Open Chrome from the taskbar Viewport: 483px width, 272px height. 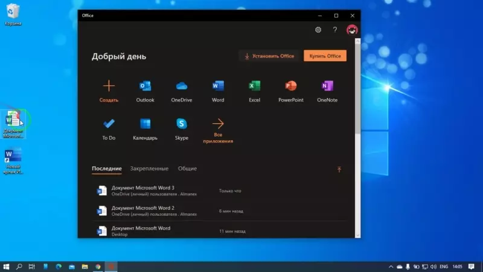[98, 267]
